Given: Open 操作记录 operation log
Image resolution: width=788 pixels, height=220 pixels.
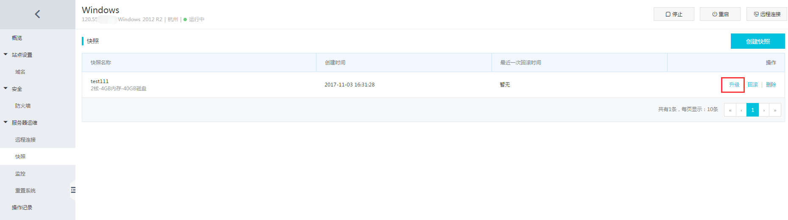Looking at the screenshot, I should (22, 208).
